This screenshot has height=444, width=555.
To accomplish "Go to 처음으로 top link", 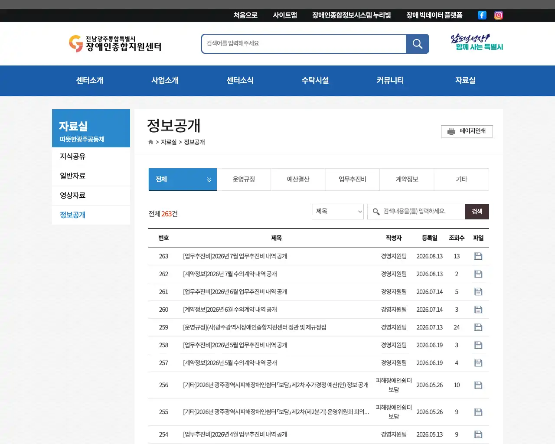I will (245, 15).
